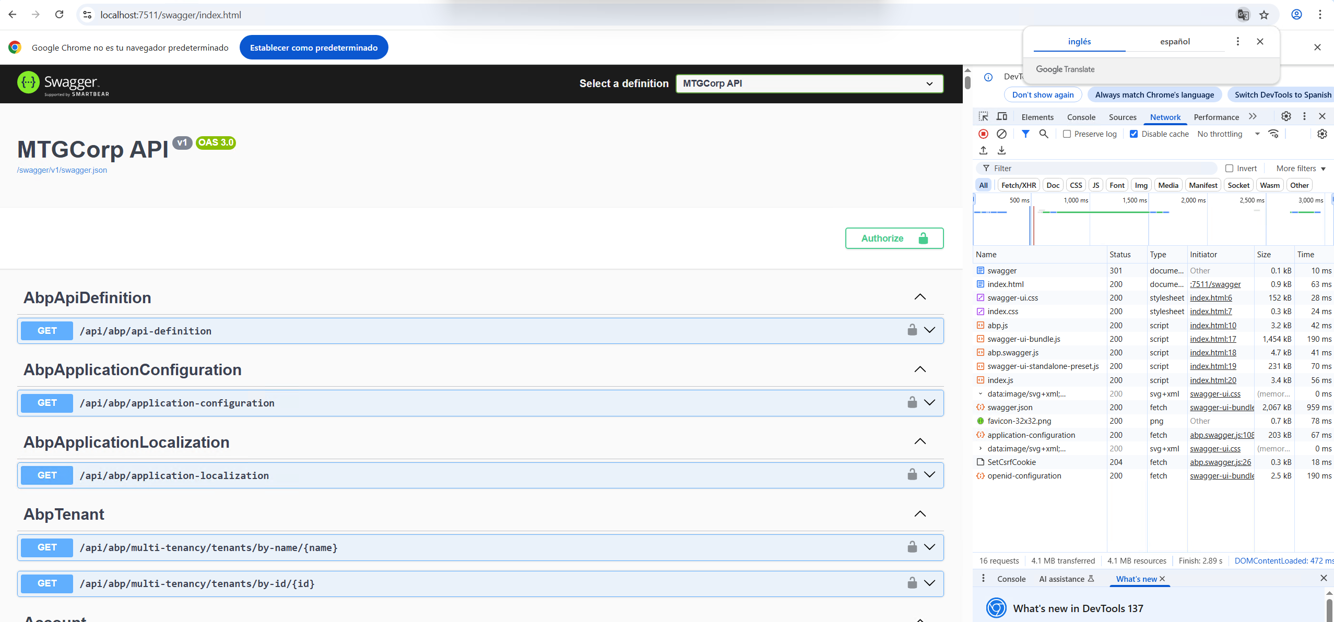Click the network Filter text field
The width and height of the screenshot is (1334, 622).
pyautogui.click(x=1102, y=169)
